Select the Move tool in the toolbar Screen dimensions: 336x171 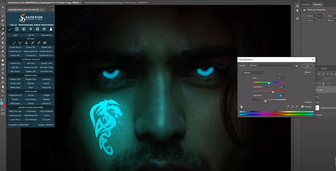3,7
